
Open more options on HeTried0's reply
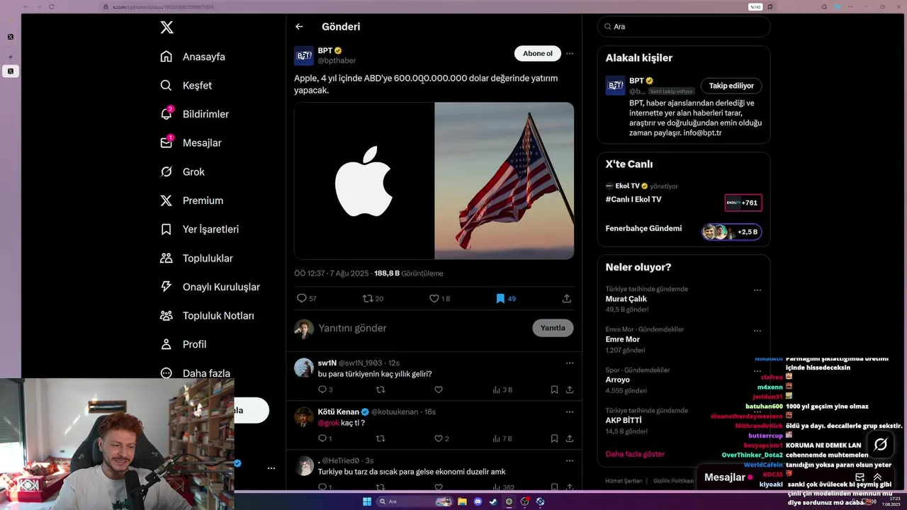(x=570, y=461)
